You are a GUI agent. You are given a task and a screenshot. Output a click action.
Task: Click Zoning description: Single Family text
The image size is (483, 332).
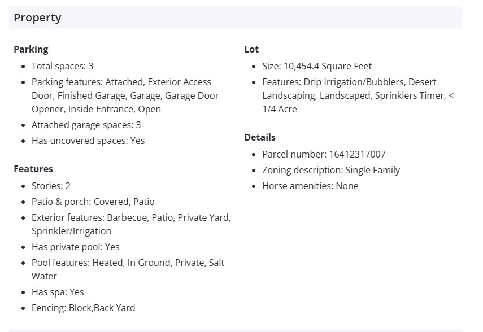tap(330, 170)
